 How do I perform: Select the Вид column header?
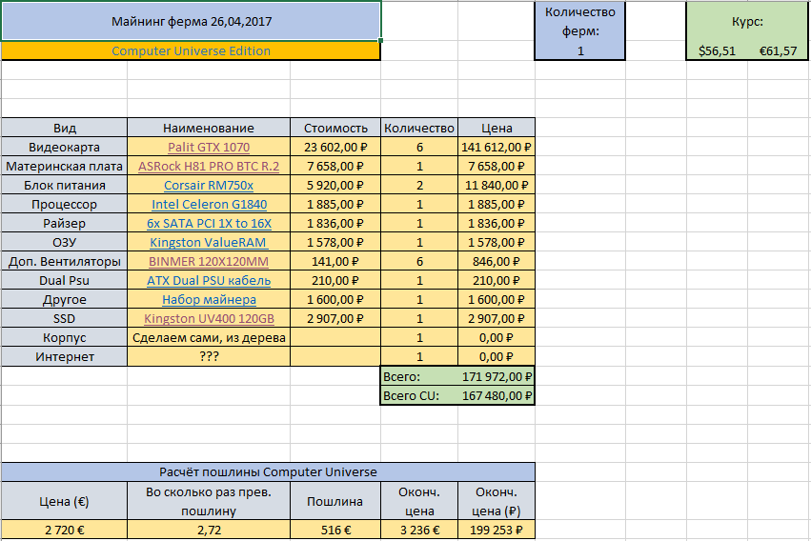[64, 128]
